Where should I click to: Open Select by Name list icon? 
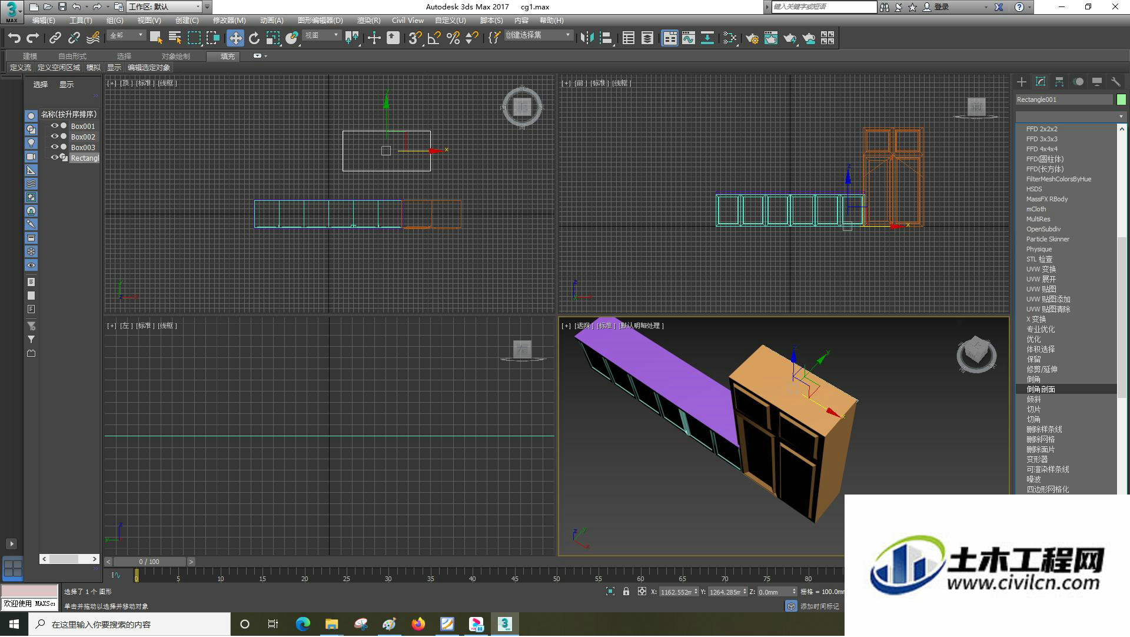pyautogui.click(x=175, y=38)
